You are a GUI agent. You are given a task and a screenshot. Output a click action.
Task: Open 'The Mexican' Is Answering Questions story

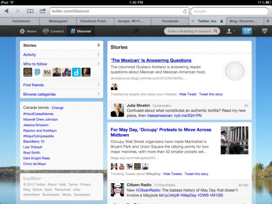click(151, 60)
